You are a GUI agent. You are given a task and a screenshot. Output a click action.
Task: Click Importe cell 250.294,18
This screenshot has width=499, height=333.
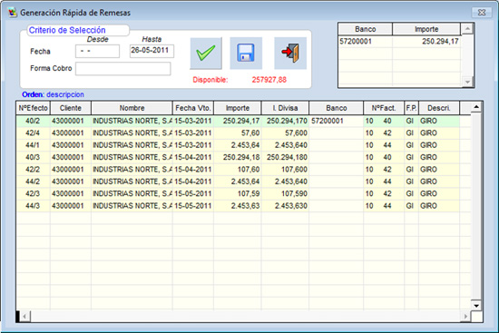pyautogui.click(x=238, y=157)
